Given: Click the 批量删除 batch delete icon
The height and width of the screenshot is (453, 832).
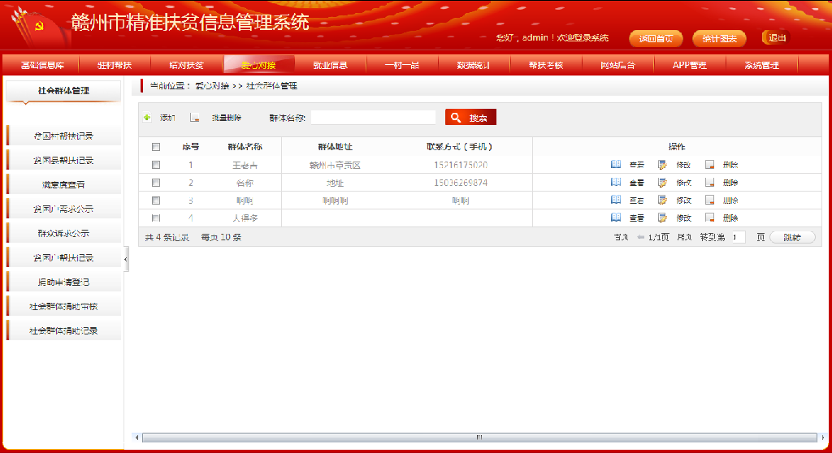Looking at the screenshot, I should [195, 117].
